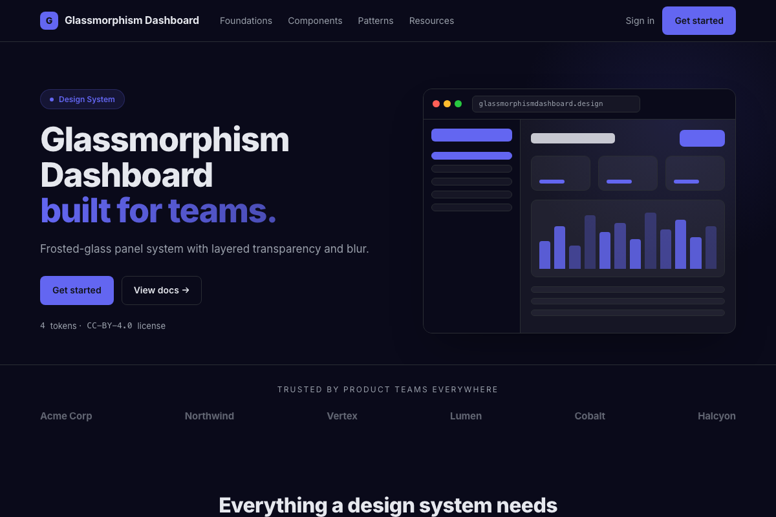Click the 'Frosted-glass panel system' description text
The image size is (776, 517).
pos(204,249)
